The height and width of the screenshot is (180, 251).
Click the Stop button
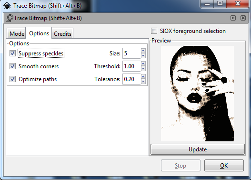(x=181, y=165)
